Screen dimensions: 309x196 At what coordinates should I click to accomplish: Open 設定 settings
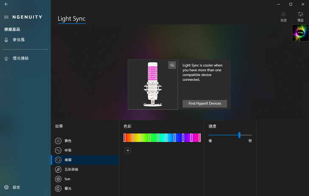click(16, 187)
